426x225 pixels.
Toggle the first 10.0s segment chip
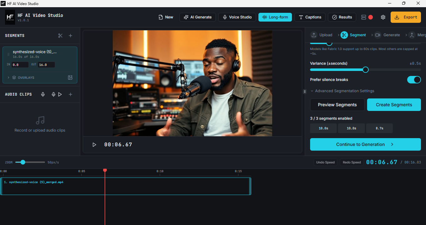[323, 128]
